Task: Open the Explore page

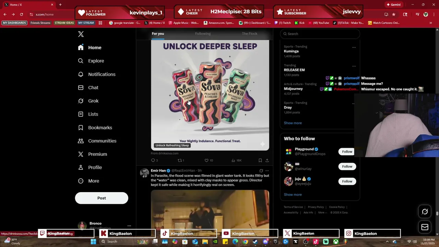Action: point(91,61)
